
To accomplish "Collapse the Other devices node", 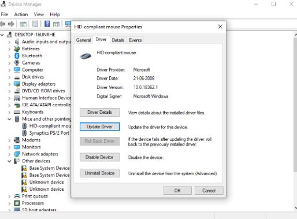I will [x=9, y=161].
